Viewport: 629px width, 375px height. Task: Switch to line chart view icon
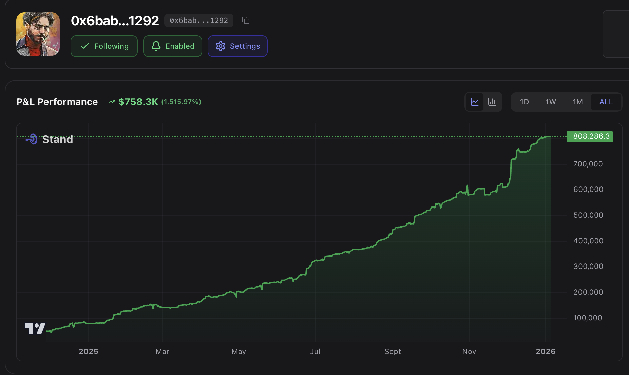pyautogui.click(x=474, y=102)
